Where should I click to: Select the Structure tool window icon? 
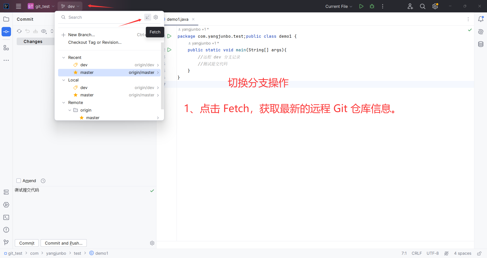[6, 48]
